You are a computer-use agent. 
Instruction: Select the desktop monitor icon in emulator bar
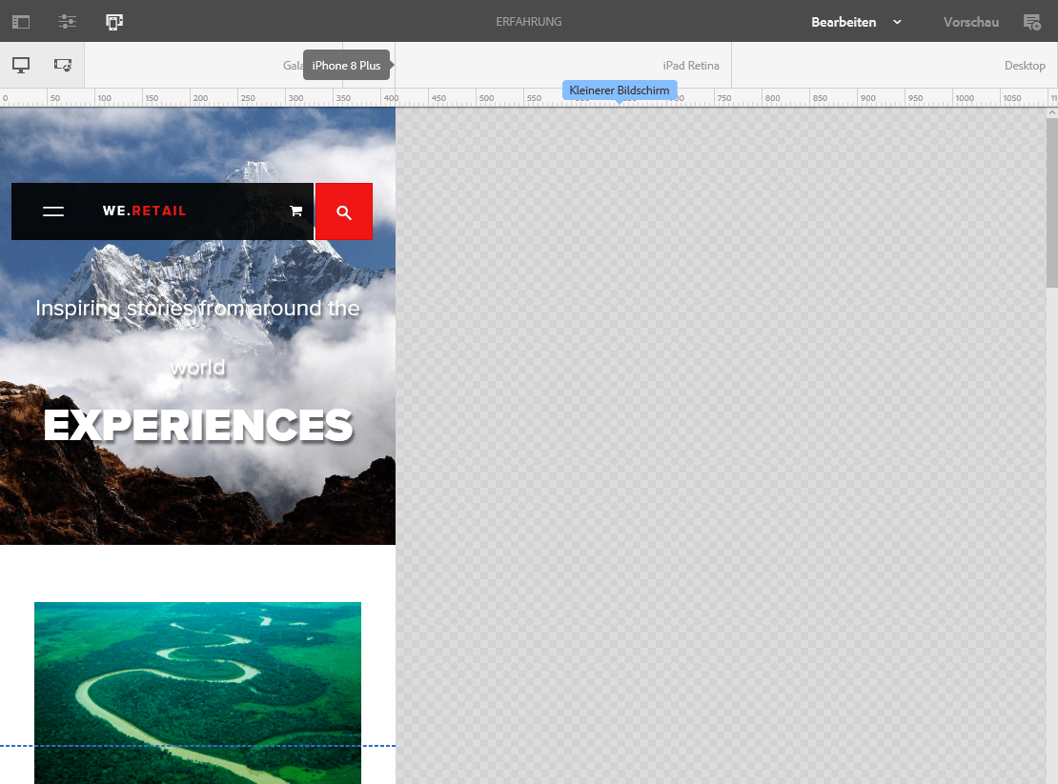[x=23, y=64]
